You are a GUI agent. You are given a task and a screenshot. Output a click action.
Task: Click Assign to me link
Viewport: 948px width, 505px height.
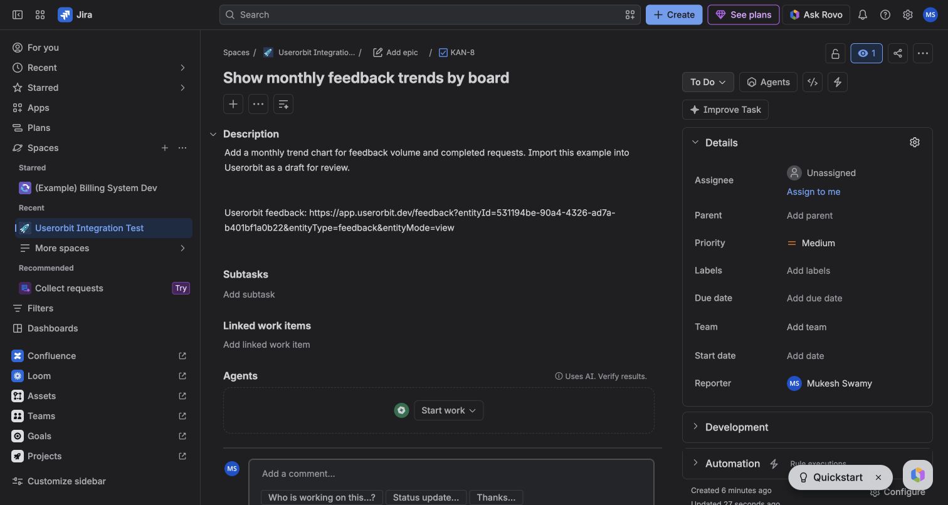(813, 192)
